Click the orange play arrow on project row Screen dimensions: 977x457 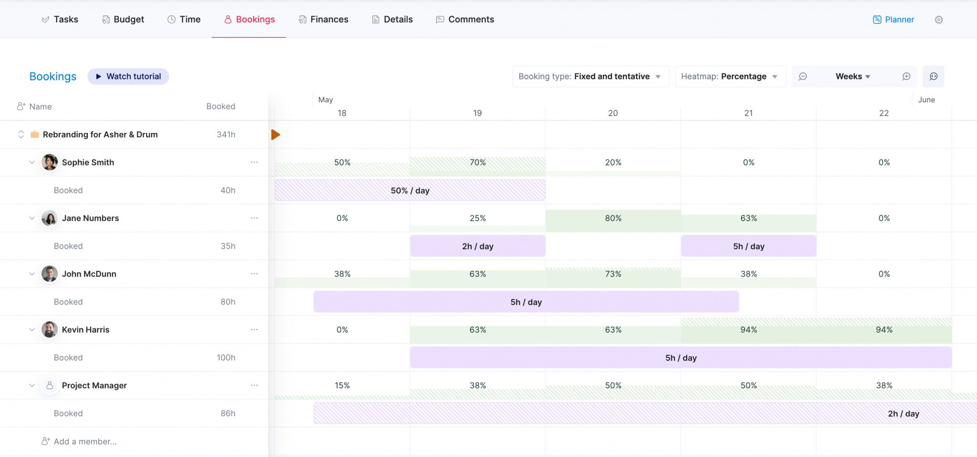pos(276,134)
